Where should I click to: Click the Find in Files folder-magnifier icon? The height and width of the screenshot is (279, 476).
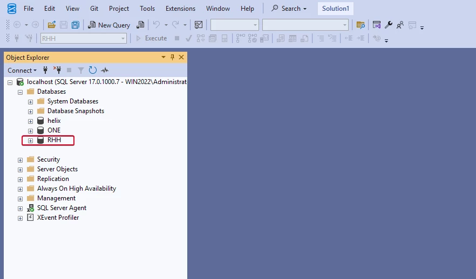361,25
